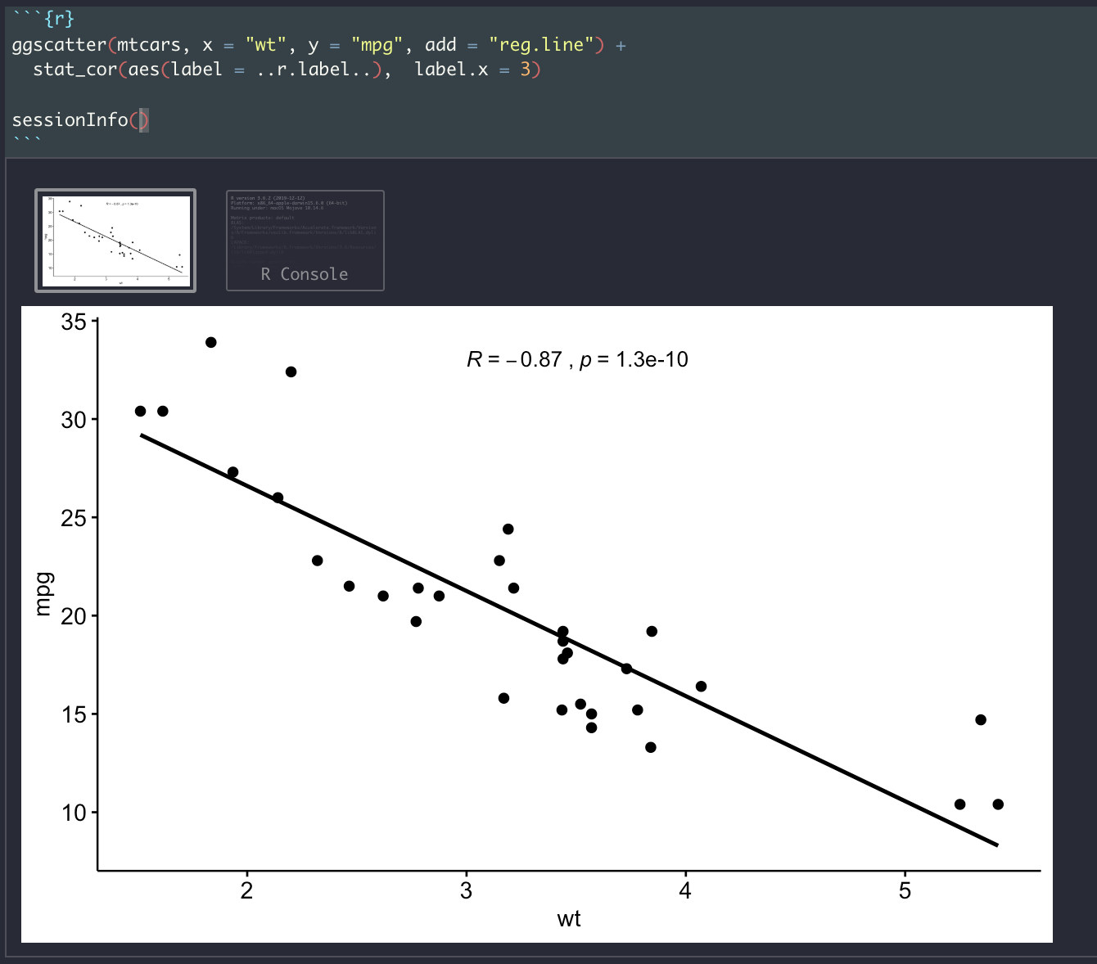Viewport: 1097px width, 964px height.
Task: Select the scatter plot preview thumbnail
Action: click(115, 241)
